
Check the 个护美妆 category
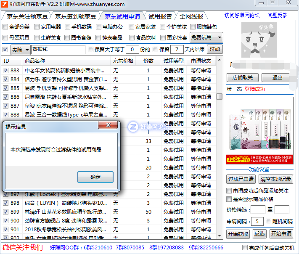(162, 26)
